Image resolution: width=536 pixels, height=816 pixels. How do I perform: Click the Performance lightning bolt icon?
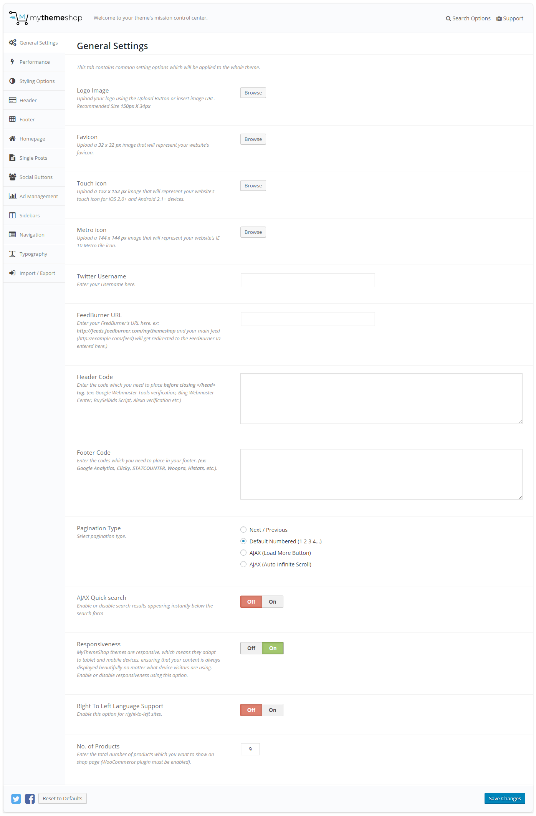(x=12, y=62)
